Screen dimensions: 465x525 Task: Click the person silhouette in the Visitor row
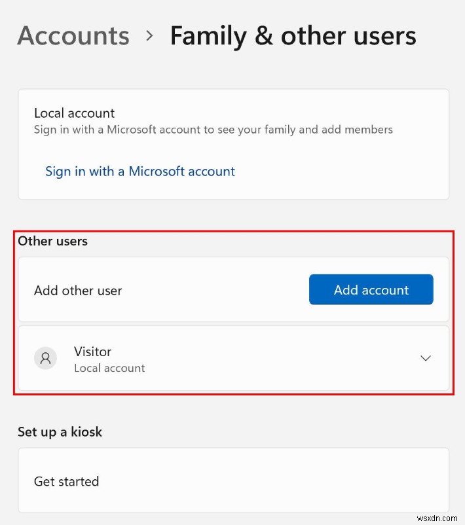pyautogui.click(x=45, y=358)
